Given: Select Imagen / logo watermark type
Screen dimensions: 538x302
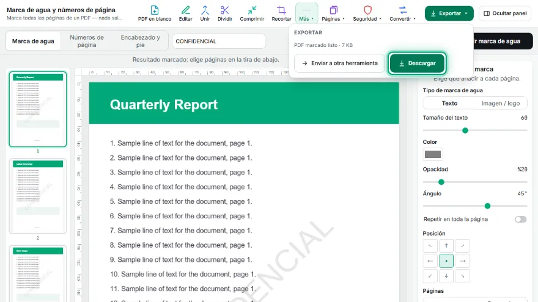Looking at the screenshot, I should pos(500,103).
